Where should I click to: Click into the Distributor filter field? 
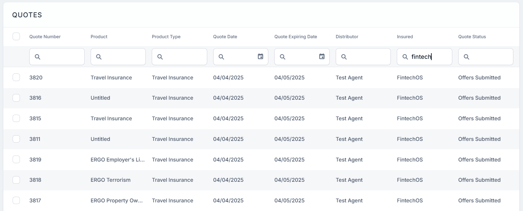point(367,57)
